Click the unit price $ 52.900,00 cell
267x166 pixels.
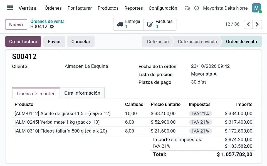(x=163, y=122)
